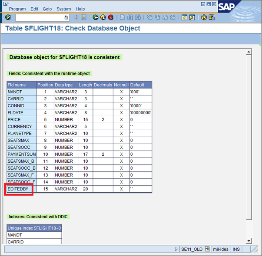262x256 pixels.
Task: Select the 'Default' column header
Action: click(x=140, y=85)
